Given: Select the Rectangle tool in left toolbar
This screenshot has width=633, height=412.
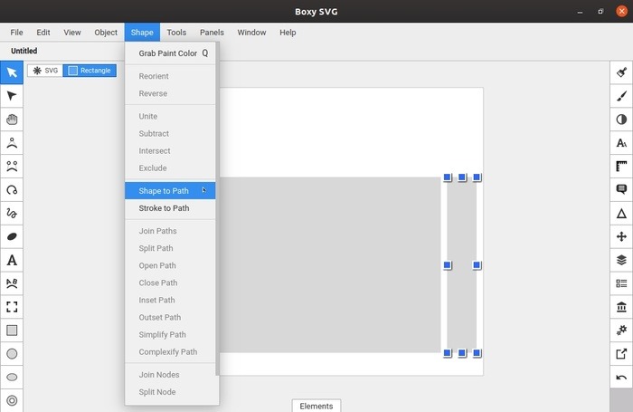Looking at the screenshot, I should pos(12,331).
